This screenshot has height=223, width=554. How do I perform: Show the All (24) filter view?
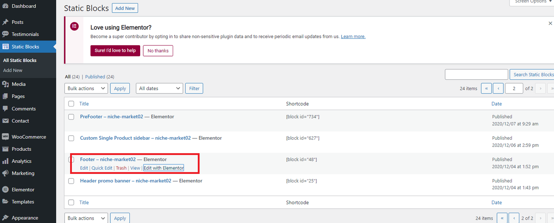click(x=72, y=77)
